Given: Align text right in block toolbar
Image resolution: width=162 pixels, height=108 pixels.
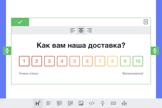Looking at the screenshot, I should coord(89,30).
